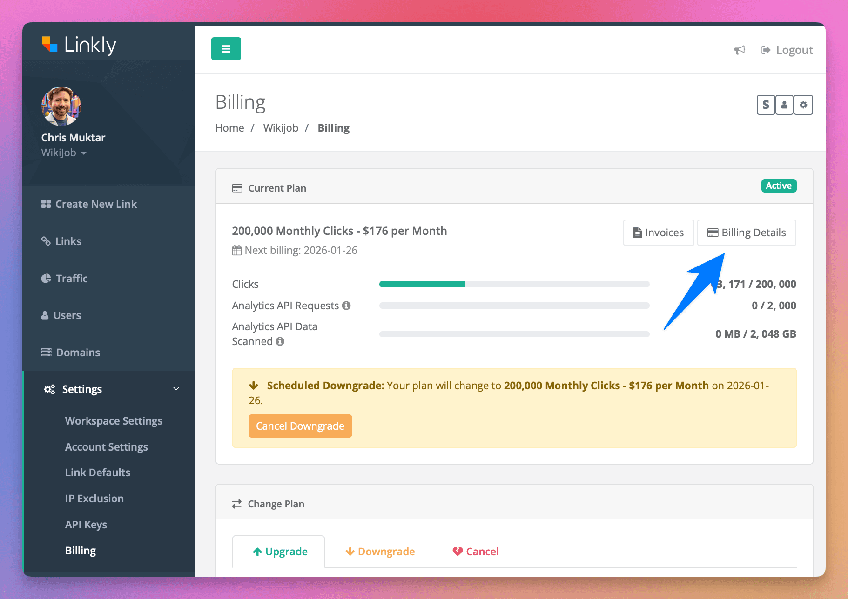Open Create New Link in sidebar
Viewport: 848px width, 599px height.
[x=95, y=204]
